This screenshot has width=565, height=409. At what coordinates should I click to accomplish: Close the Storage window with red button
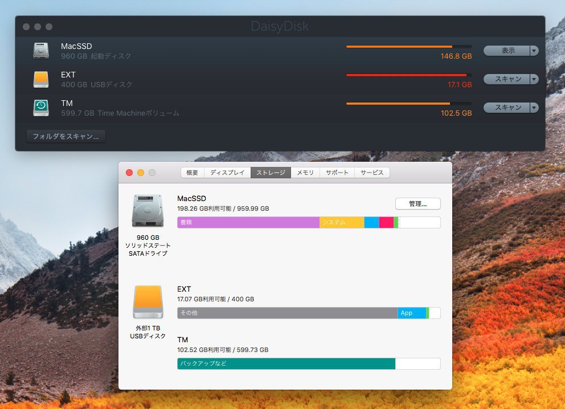129,173
